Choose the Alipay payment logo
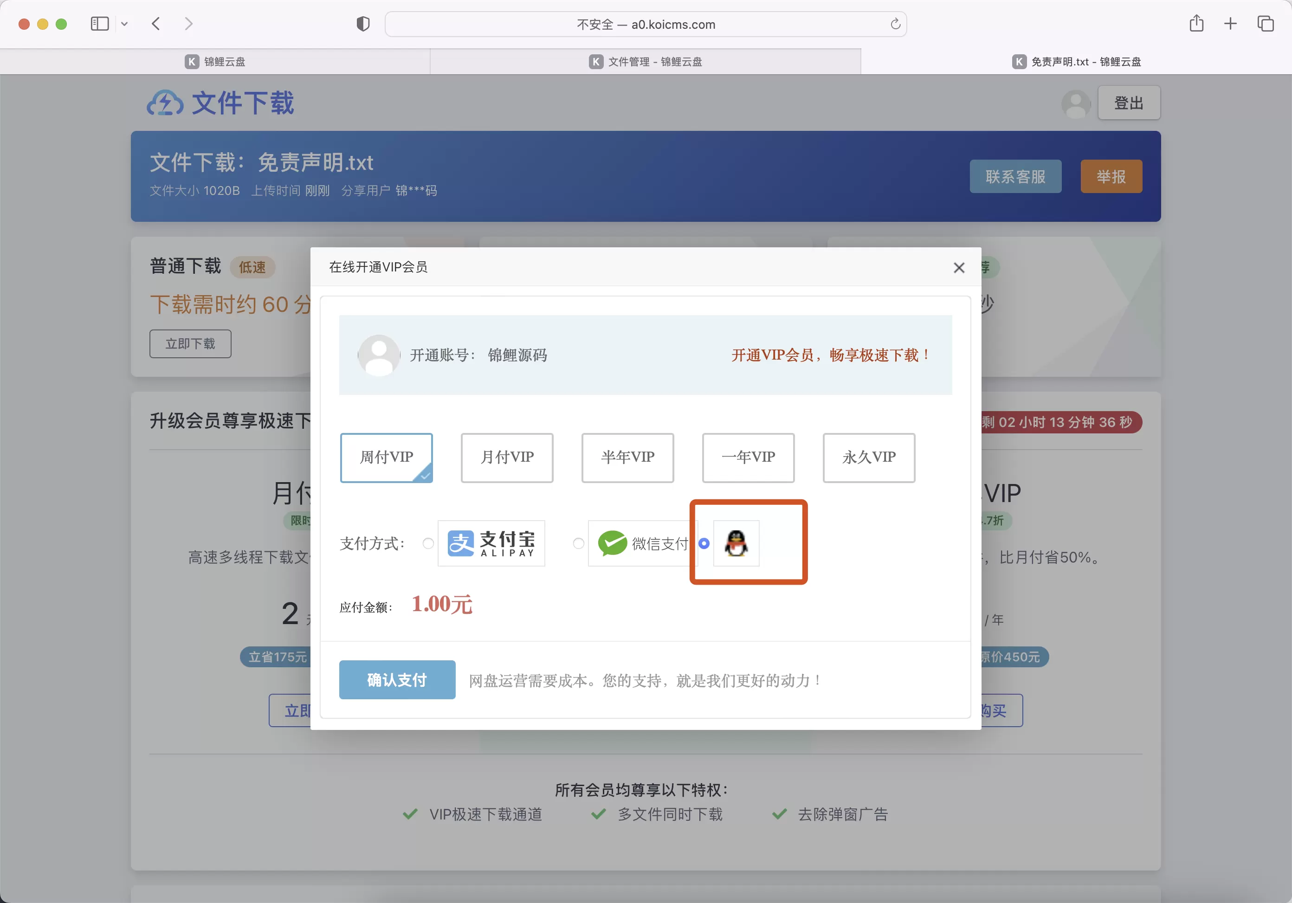 point(491,543)
